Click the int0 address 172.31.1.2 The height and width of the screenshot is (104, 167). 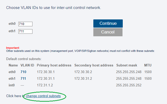tap(45, 85)
